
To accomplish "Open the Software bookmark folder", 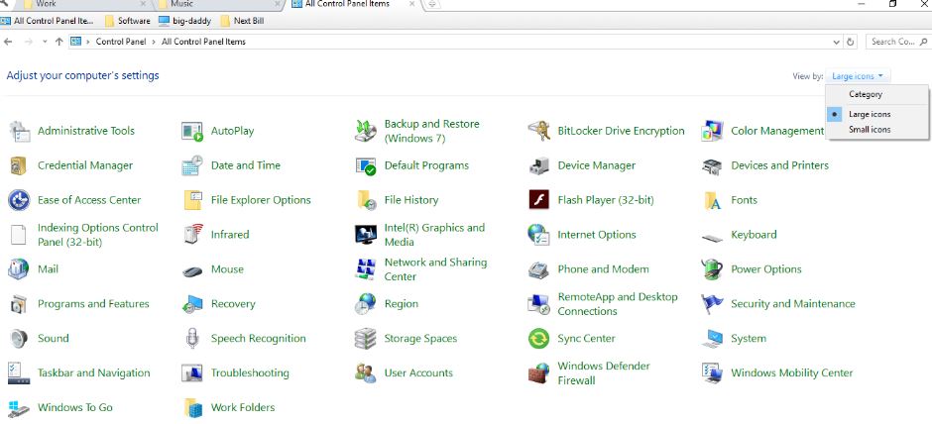I will pyautogui.click(x=127, y=21).
